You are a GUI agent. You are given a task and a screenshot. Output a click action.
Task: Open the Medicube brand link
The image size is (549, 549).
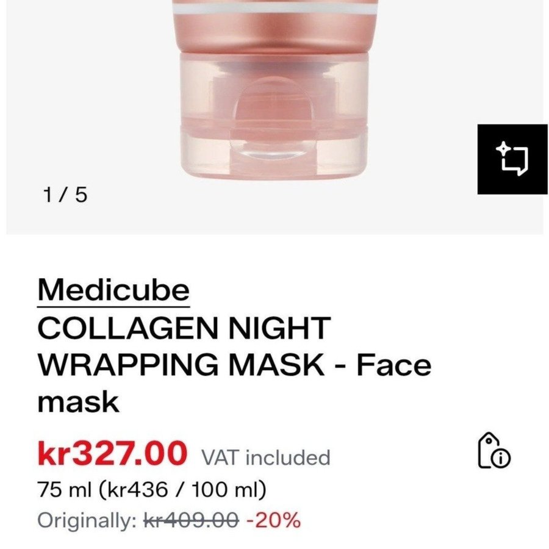coord(113,290)
